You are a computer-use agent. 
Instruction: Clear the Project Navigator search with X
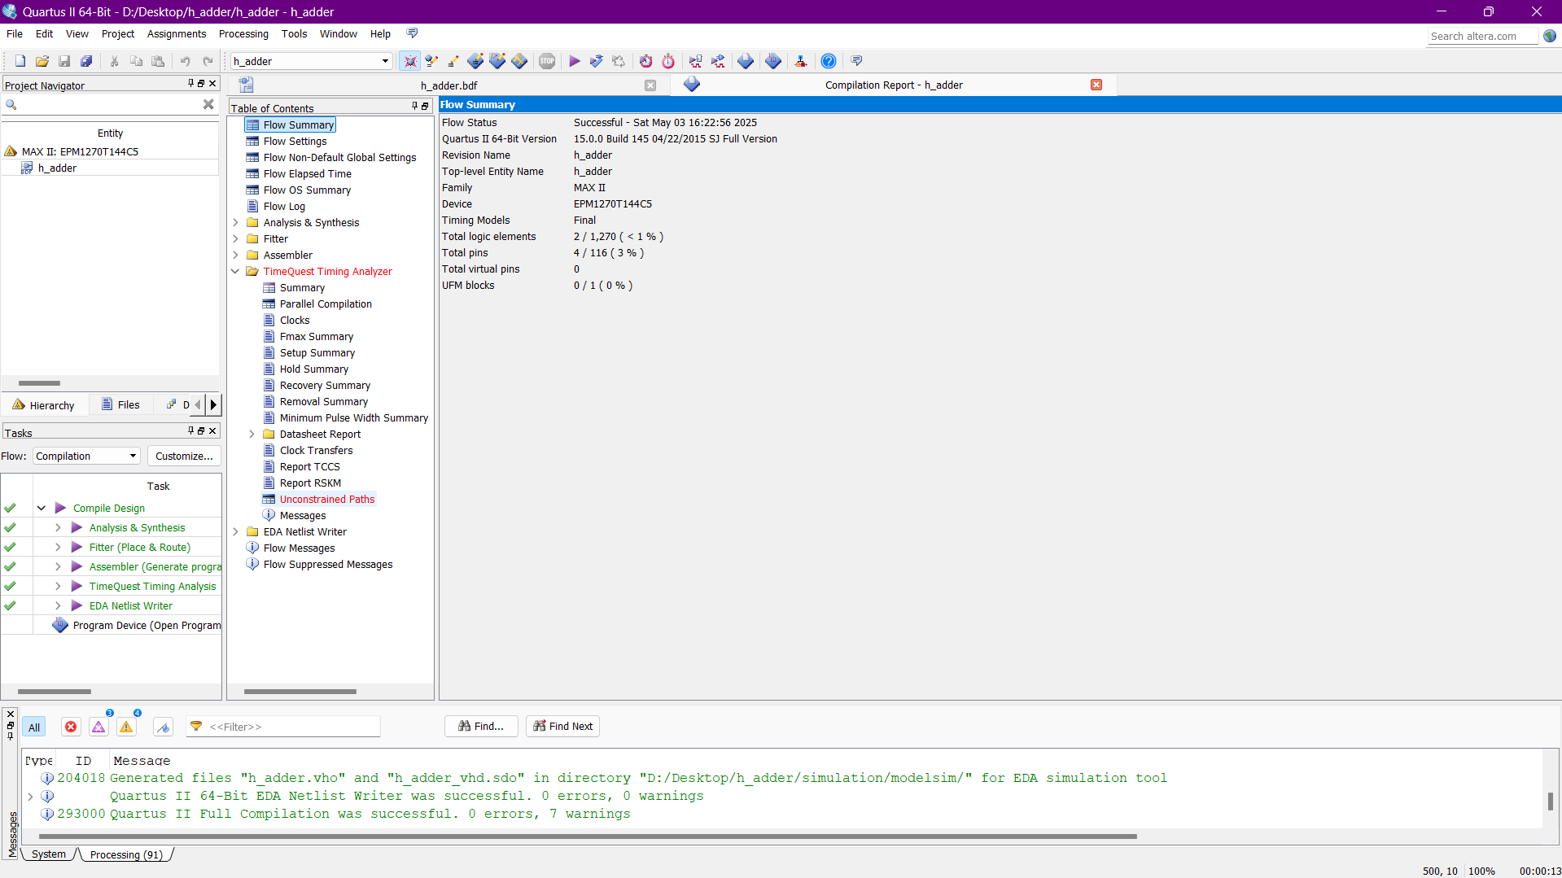coord(208,104)
